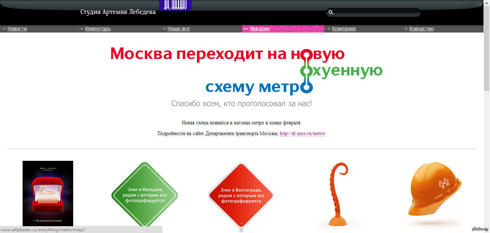Screen dimensions: 490x233
Task: Open the Ководство menu item
Action: (421, 29)
